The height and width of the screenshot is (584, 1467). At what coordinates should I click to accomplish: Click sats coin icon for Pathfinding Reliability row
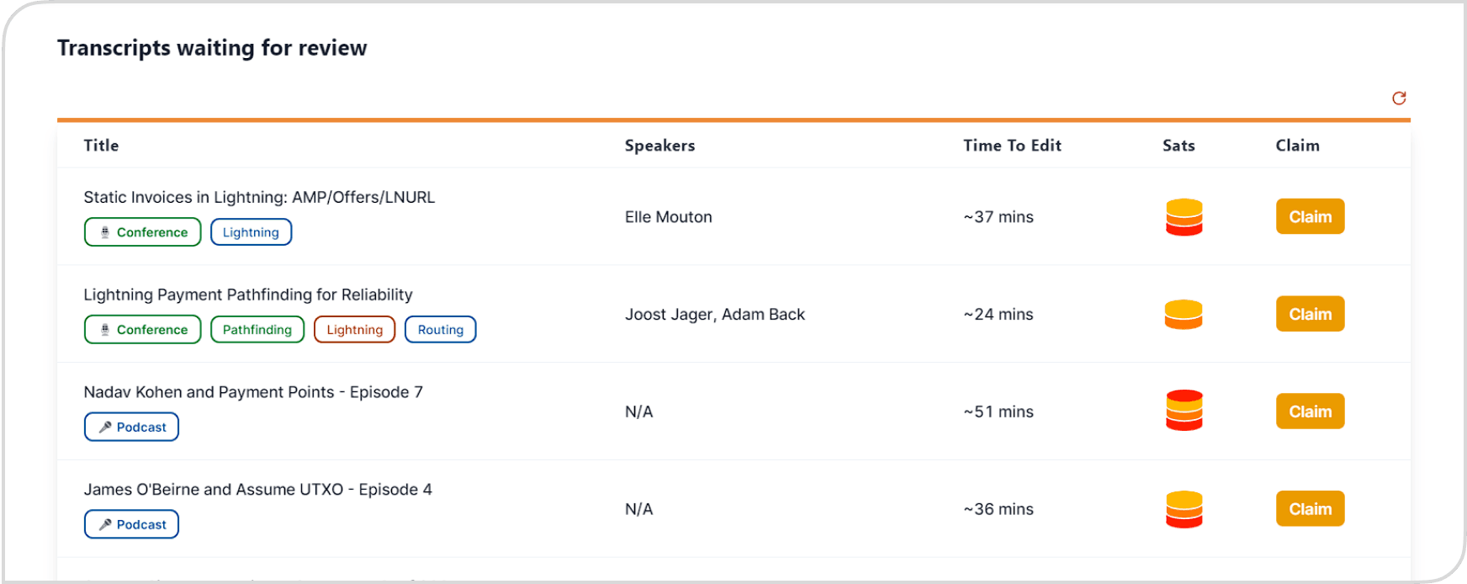click(x=1184, y=315)
